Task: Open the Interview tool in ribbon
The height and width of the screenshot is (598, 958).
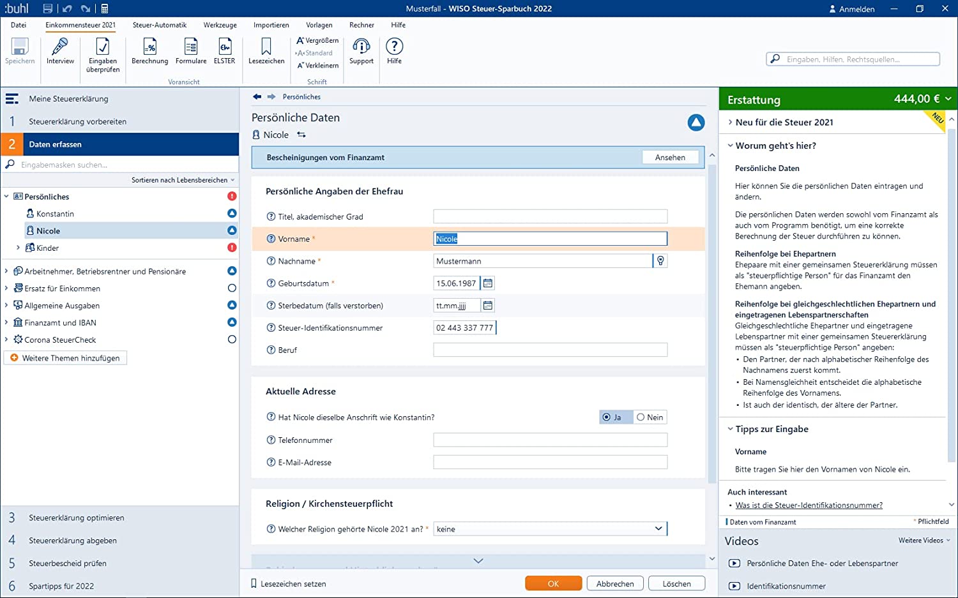Action: [x=60, y=51]
